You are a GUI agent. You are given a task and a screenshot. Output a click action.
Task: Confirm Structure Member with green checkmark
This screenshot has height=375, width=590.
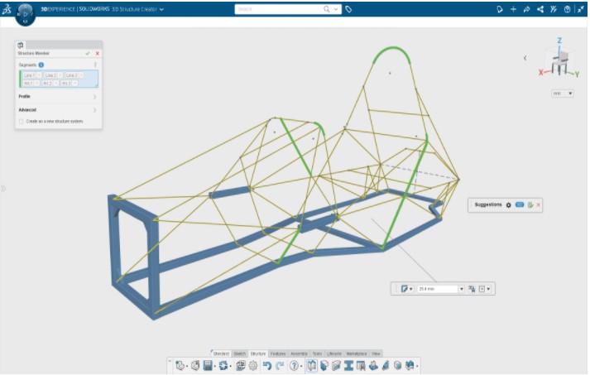click(88, 54)
